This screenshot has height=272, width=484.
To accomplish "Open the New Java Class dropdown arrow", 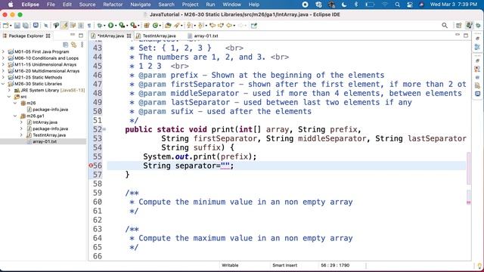I will (160, 26).
